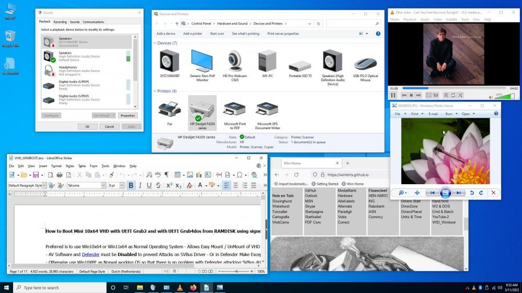Open the Default Paragraph Style dropdown
Viewport: 522px width, 293px height.
(44, 185)
